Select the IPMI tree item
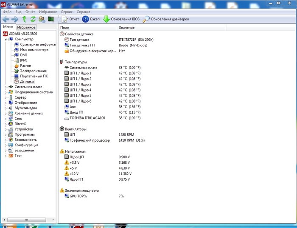Image resolution: width=297 pixels, height=228 pixels. [24, 60]
